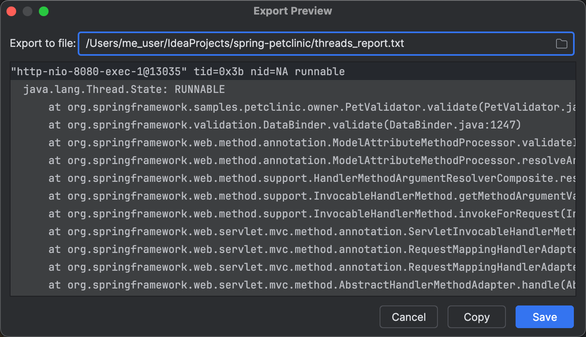This screenshot has width=586, height=337.
Task: Copy the thread dump to clipboard
Action: (x=476, y=317)
